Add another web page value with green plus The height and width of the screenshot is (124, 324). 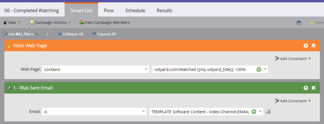tap(259, 69)
